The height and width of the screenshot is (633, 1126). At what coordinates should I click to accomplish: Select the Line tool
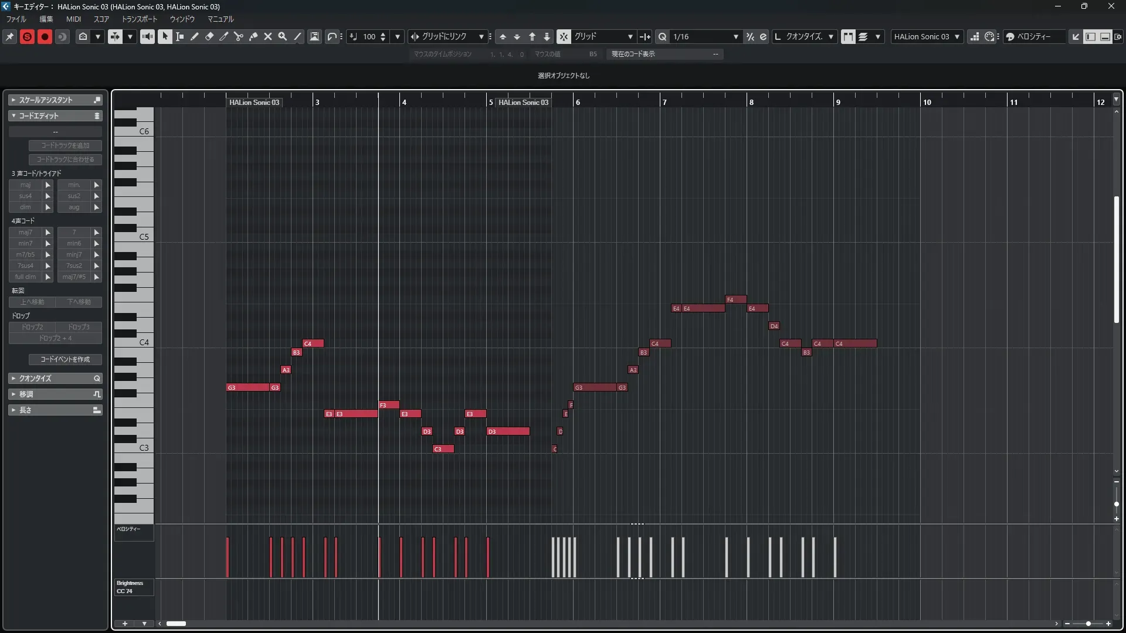pyautogui.click(x=298, y=37)
